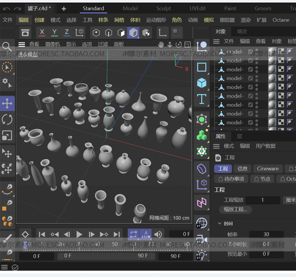The image size is (296, 277).
Task: Go to the start of the timeline
Action: pyautogui.click(x=42, y=234)
